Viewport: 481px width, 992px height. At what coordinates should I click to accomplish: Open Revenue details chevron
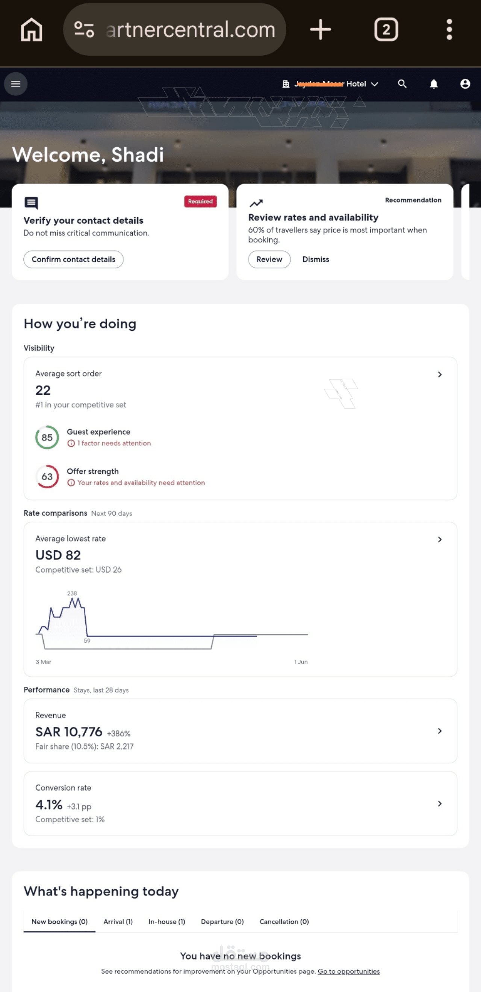coord(439,730)
